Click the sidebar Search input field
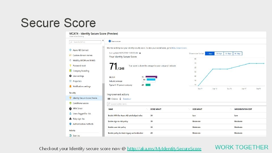This screenshot has height=153, width=272. (x=85, y=42)
